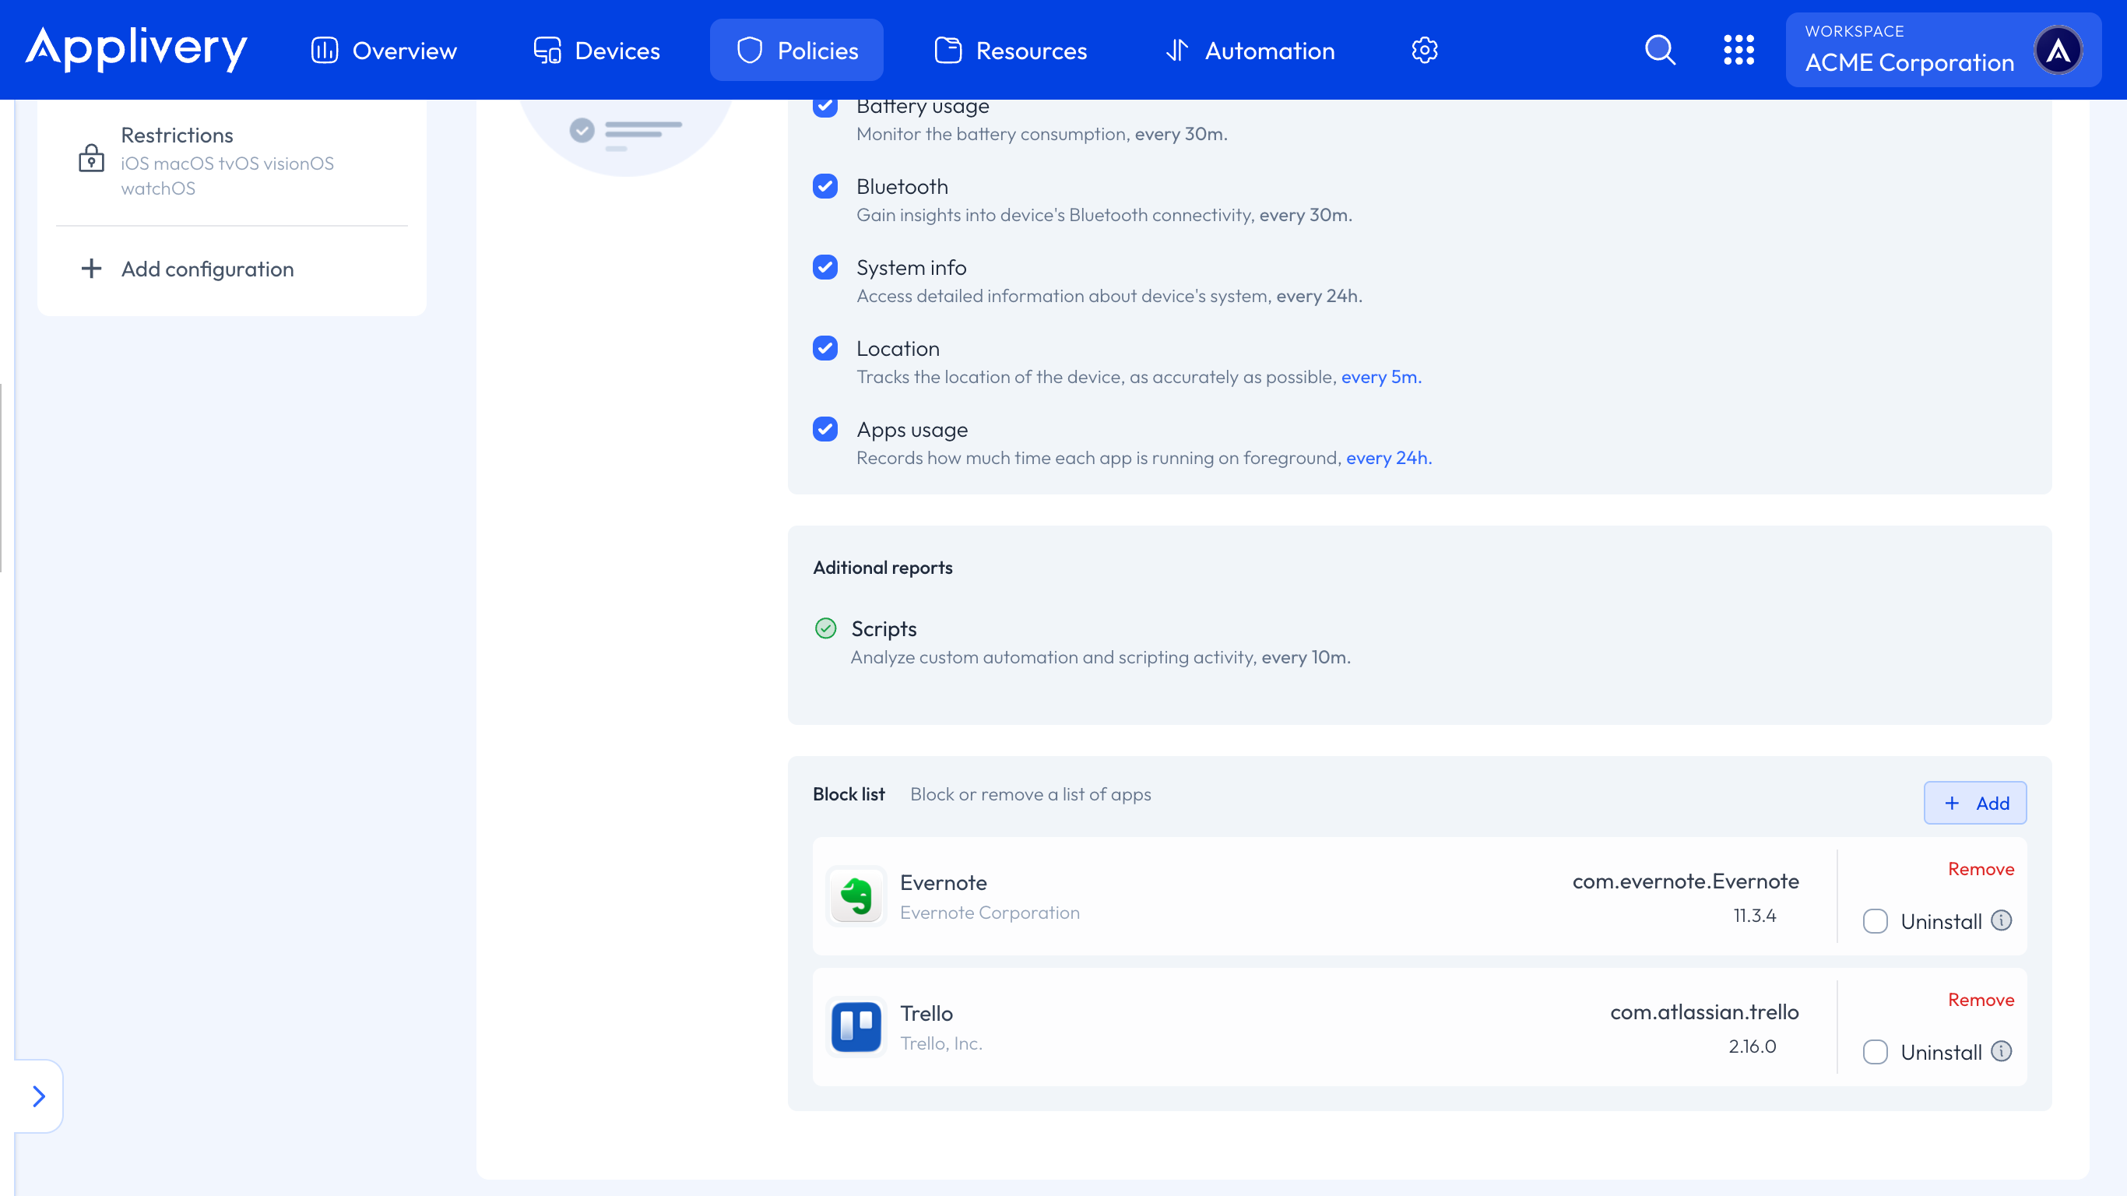Screen dimensions: 2127x1196
Task: Click the Evernote Uninstall info icon
Action: pyautogui.click(x=2002, y=920)
